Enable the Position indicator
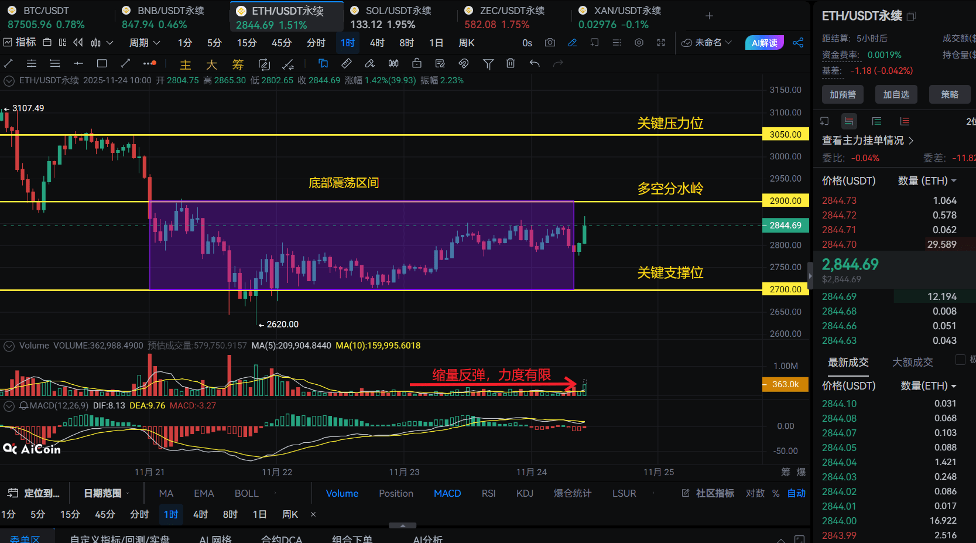Image resolution: width=976 pixels, height=543 pixels. [x=396, y=493]
